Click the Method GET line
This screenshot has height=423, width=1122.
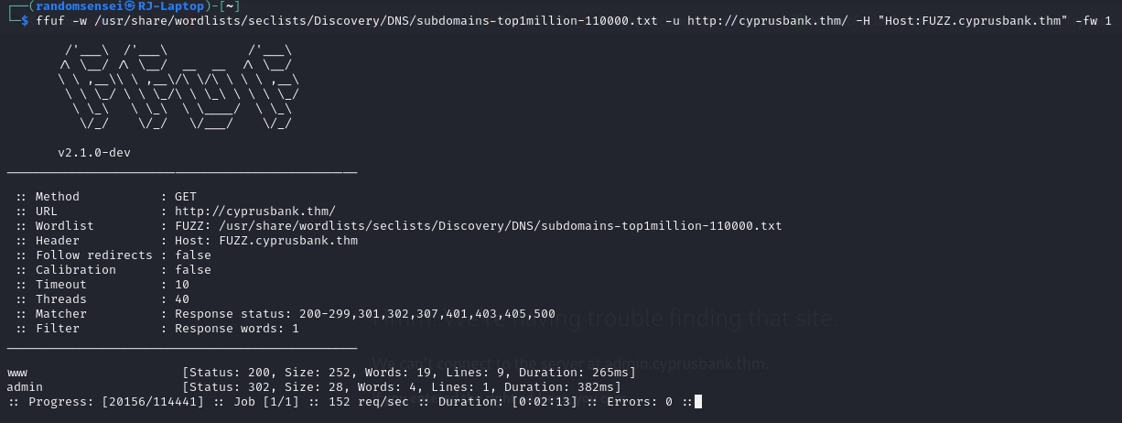click(x=106, y=196)
